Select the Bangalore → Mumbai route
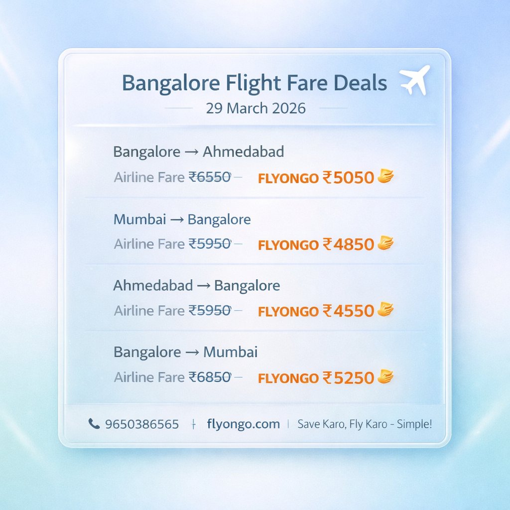The height and width of the screenshot is (510, 510). (x=186, y=352)
